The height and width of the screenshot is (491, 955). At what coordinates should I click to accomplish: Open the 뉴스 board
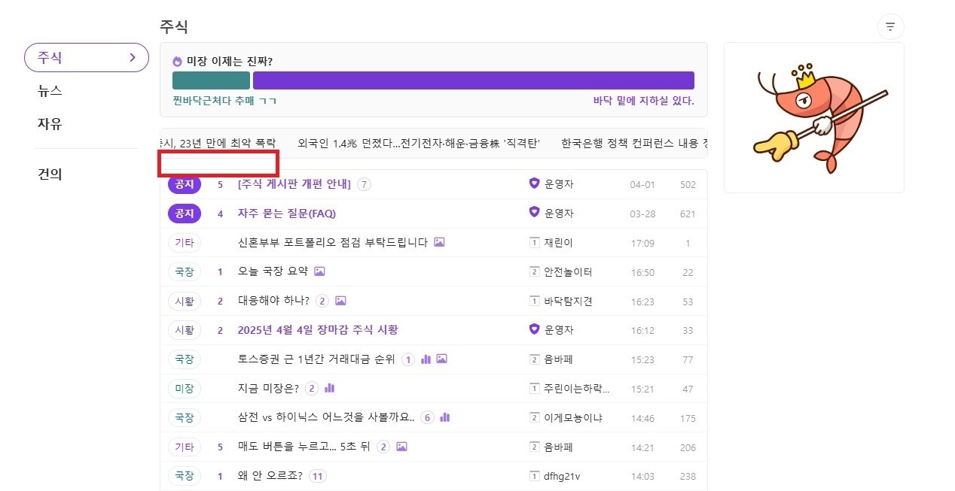(50, 90)
